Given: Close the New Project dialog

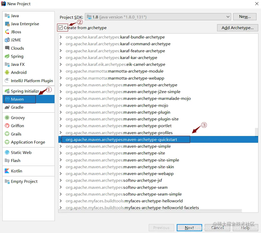Looking at the screenshot, I should 257,4.
